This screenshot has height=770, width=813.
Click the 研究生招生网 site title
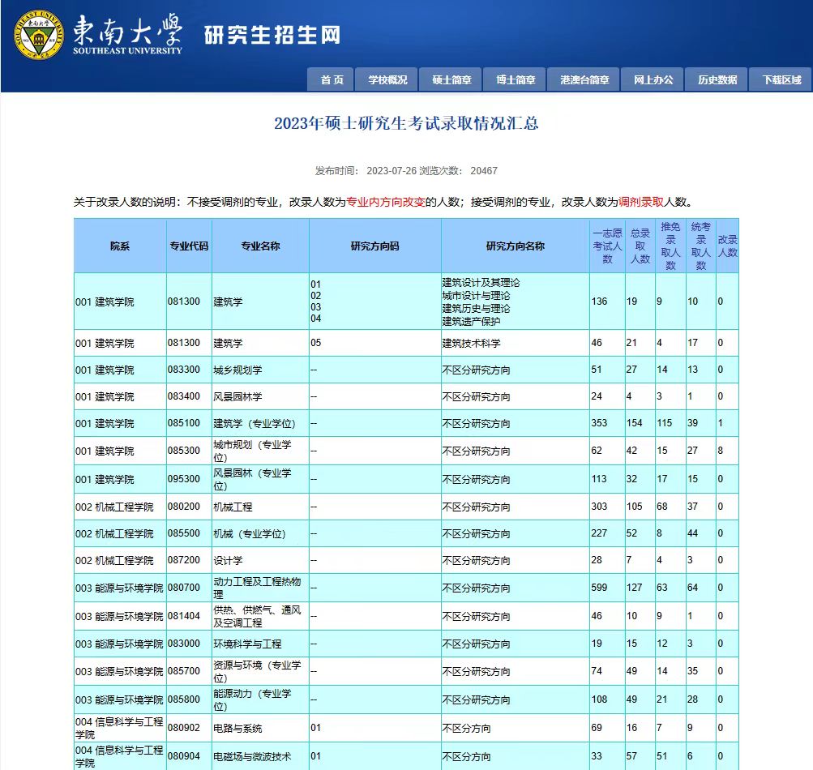coord(272,35)
